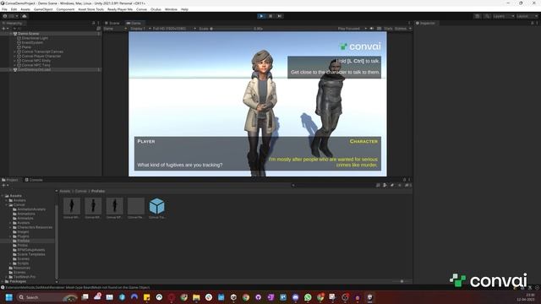The height and width of the screenshot is (304, 541).
Task: Toggle the Stats button in Game view
Action: click(x=388, y=29)
